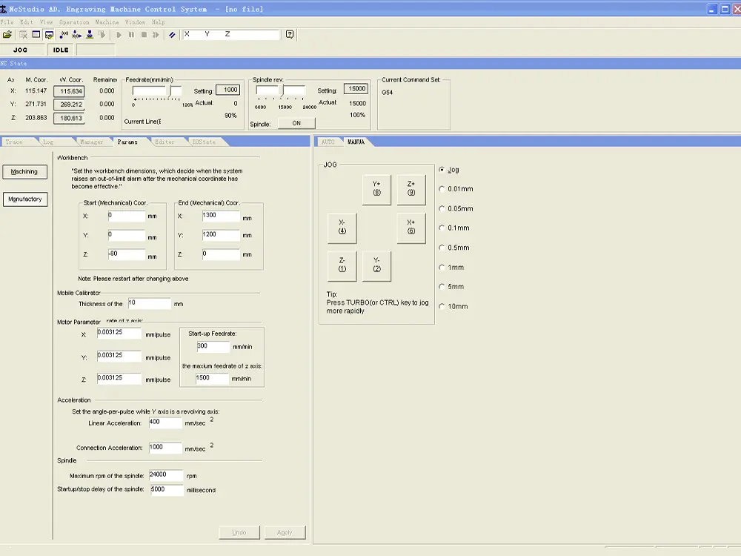Image resolution: width=741 pixels, height=556 pixels.
Task: Click the Play toolbar icon to start machining
Action: [x=119, y=34]
